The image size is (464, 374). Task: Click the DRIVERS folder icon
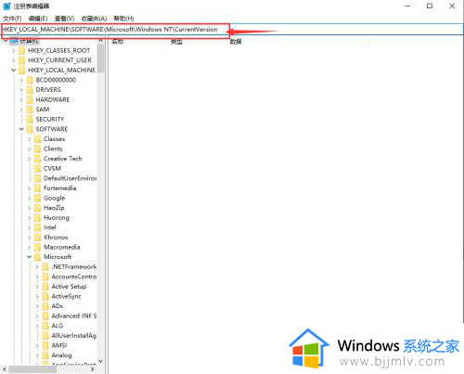click(x=30, y=90)
